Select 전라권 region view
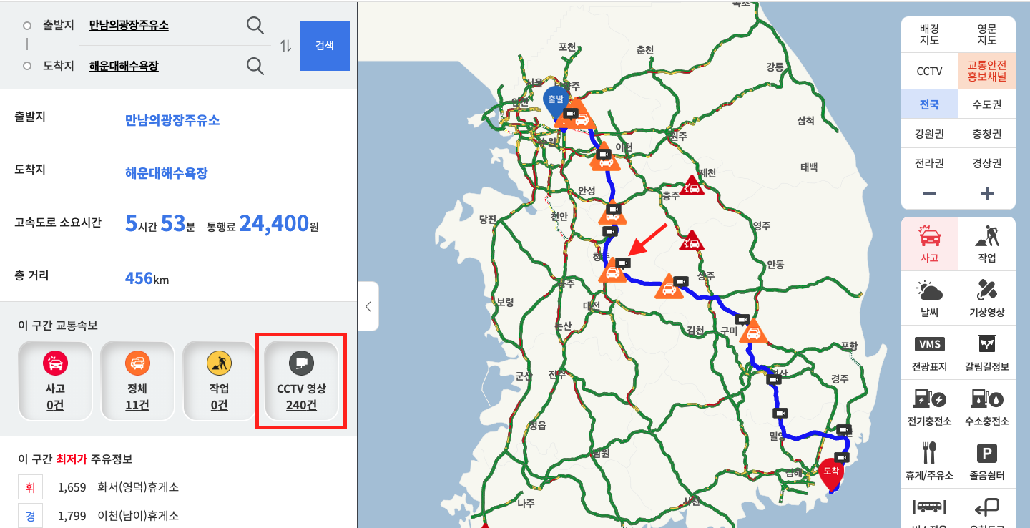Image resolution: width=1030 pixels, height=528 pixels. point(929,163)
